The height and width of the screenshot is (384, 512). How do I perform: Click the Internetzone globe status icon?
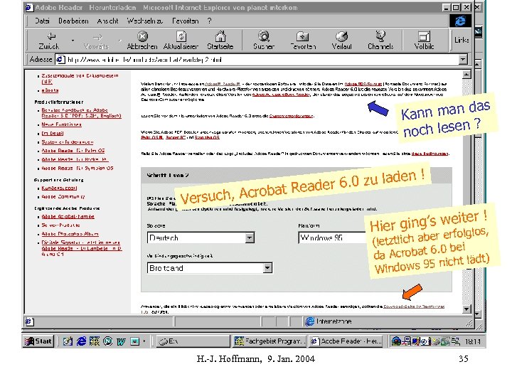pyautogui.click(x=309, y=321)
